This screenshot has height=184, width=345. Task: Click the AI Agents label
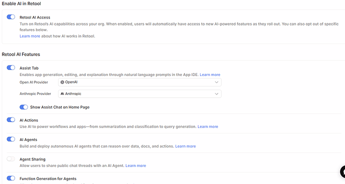tap(28, 139)
